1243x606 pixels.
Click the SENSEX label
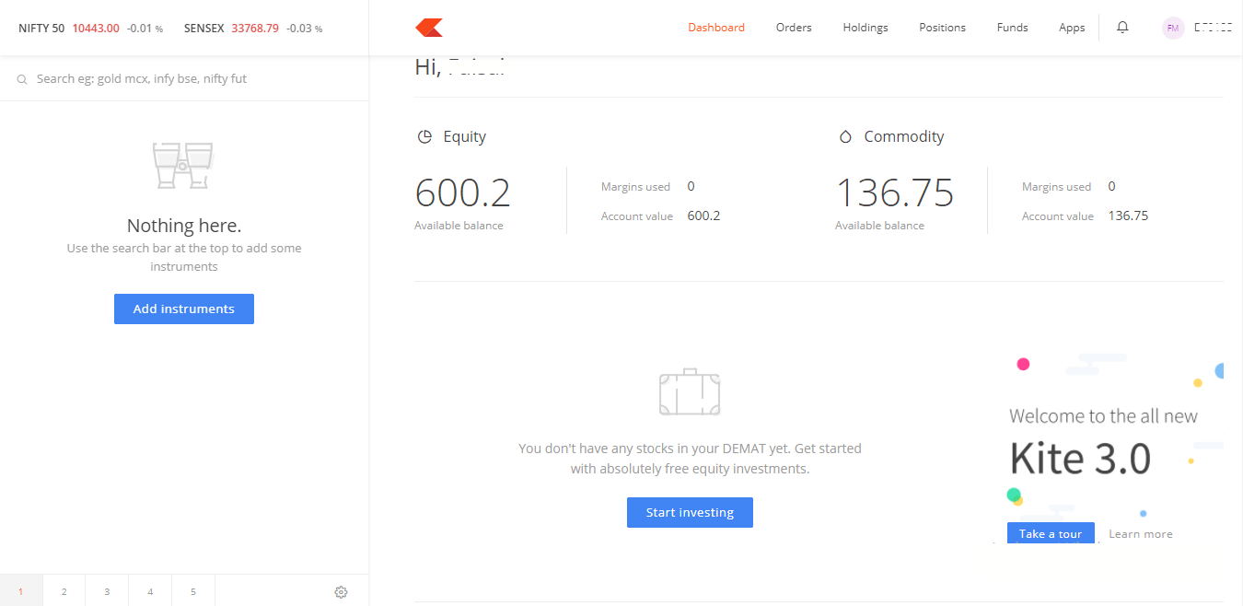(204, 28)
